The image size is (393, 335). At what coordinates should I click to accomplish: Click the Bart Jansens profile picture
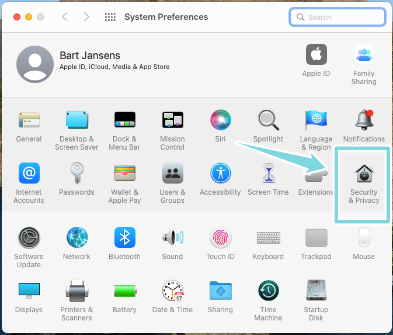click(x=35, y=64)
